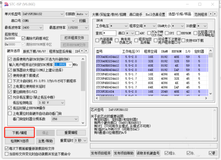
Task: Toggle 选择使用内部IRC时钟 checkbox
Action: (x=10, y=59)
